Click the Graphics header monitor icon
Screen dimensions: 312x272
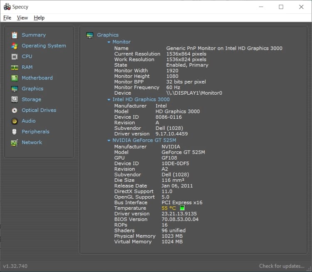tap(90, 35)
